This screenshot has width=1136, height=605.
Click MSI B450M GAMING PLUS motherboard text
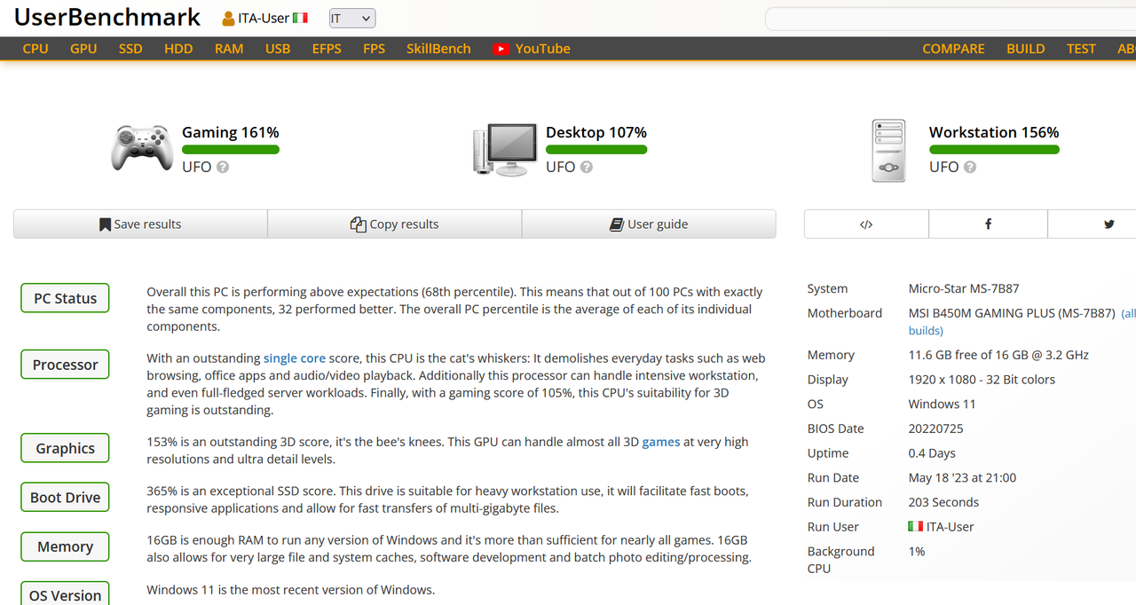pyautogui.click(x=1012, y=313)
